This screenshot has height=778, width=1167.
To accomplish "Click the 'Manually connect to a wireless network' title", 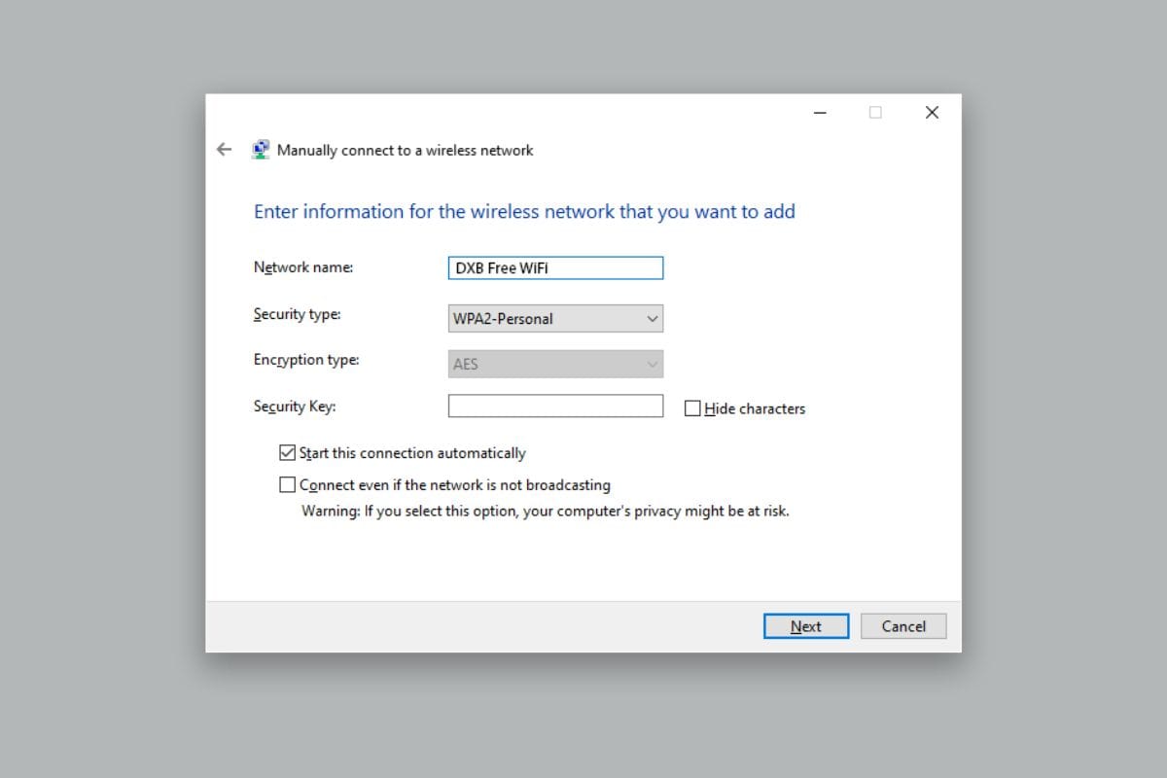I will tap(406, 150).
